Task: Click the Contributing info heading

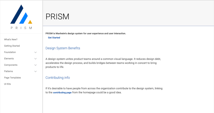Action: [x=58, y=78]
